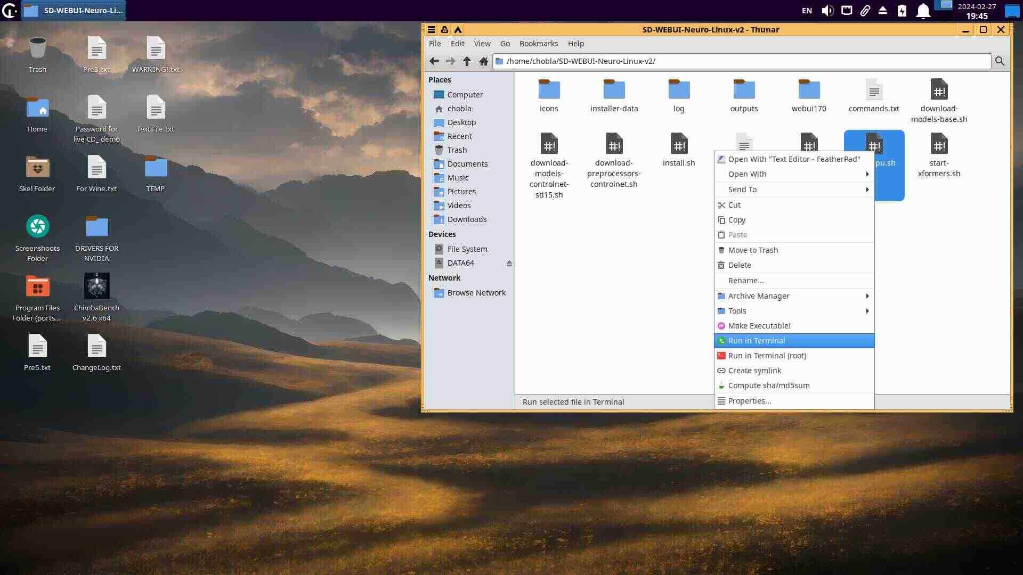Click the search magnifier icon
This screenshot has width=1023, height=575.
coord(1000,61)
